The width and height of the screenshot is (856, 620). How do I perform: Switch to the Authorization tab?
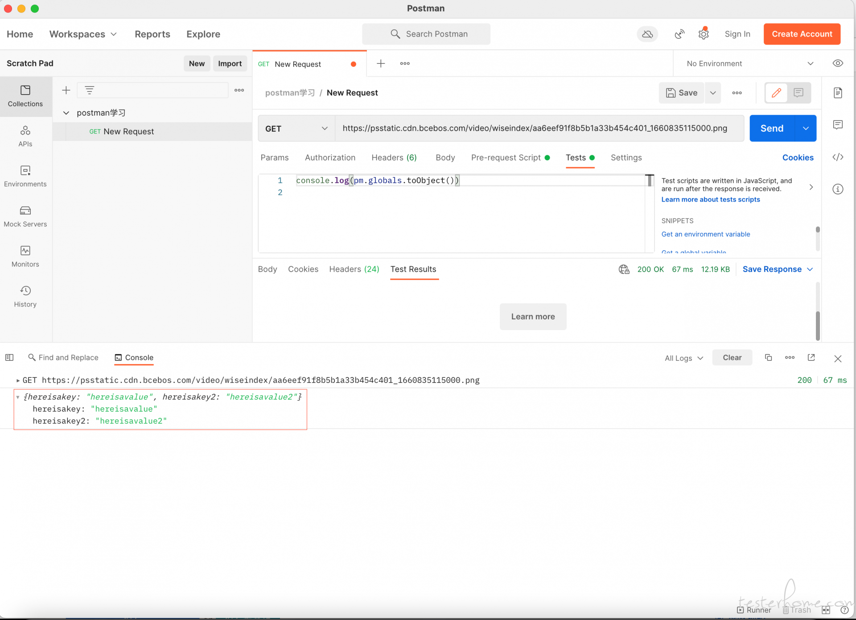click(330, 157)
